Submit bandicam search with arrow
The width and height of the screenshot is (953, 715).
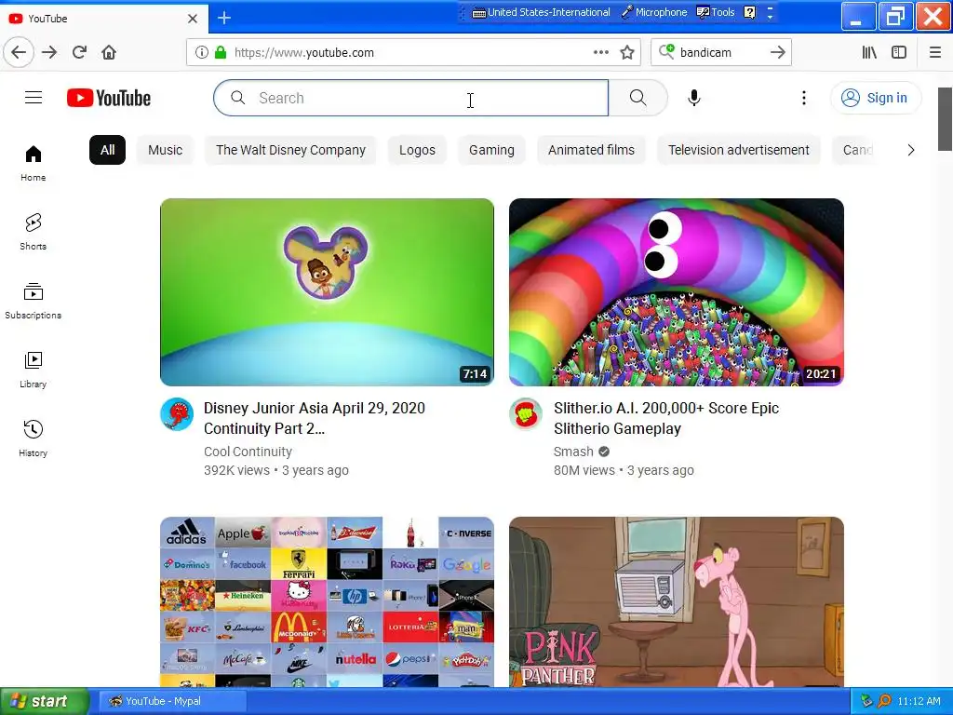click(777, 52)
